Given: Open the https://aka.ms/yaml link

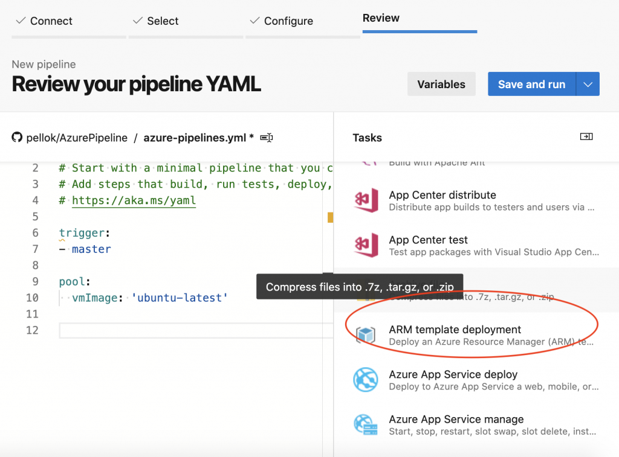Looking at the screenshot, I should pos(134,200).
